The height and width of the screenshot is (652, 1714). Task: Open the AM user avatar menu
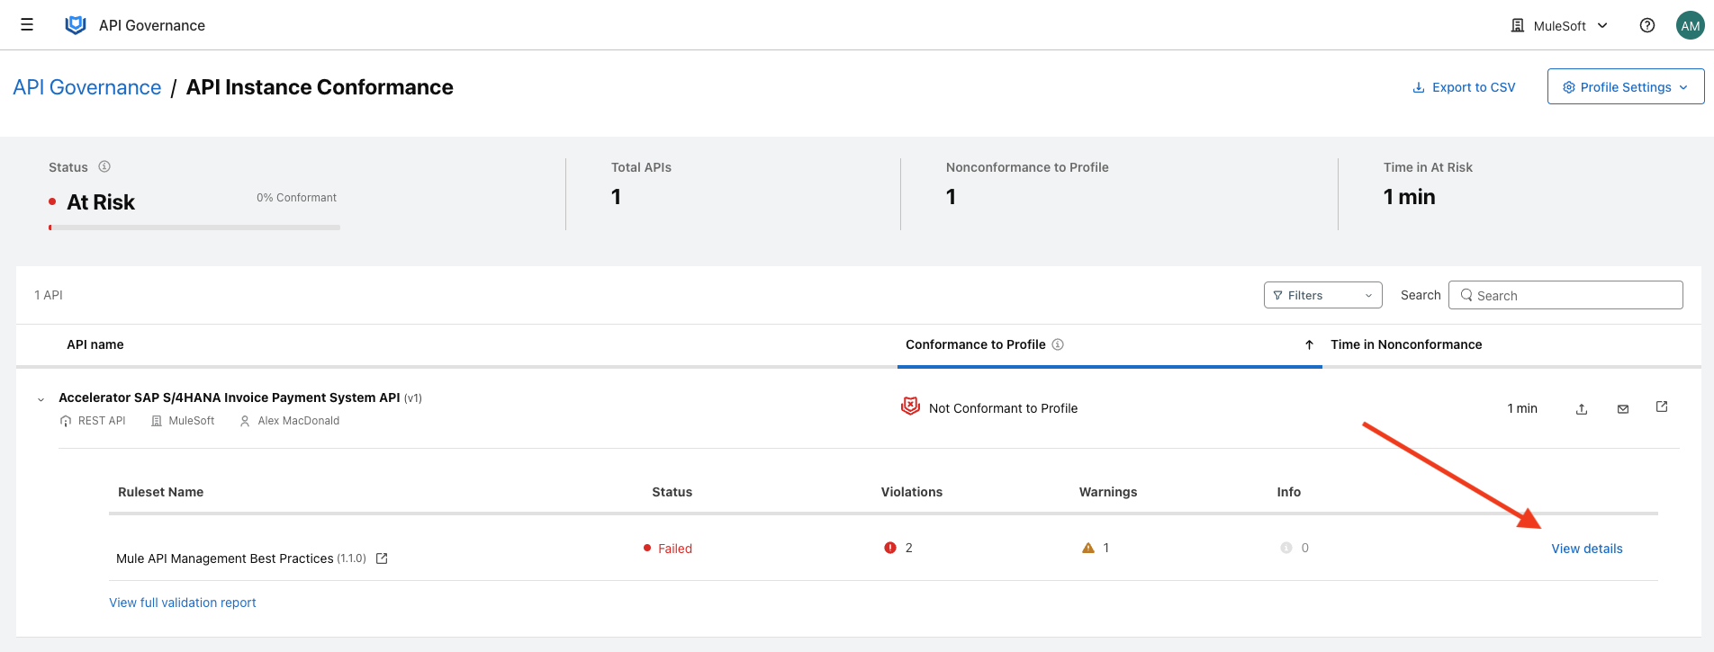click(1690, 25)
